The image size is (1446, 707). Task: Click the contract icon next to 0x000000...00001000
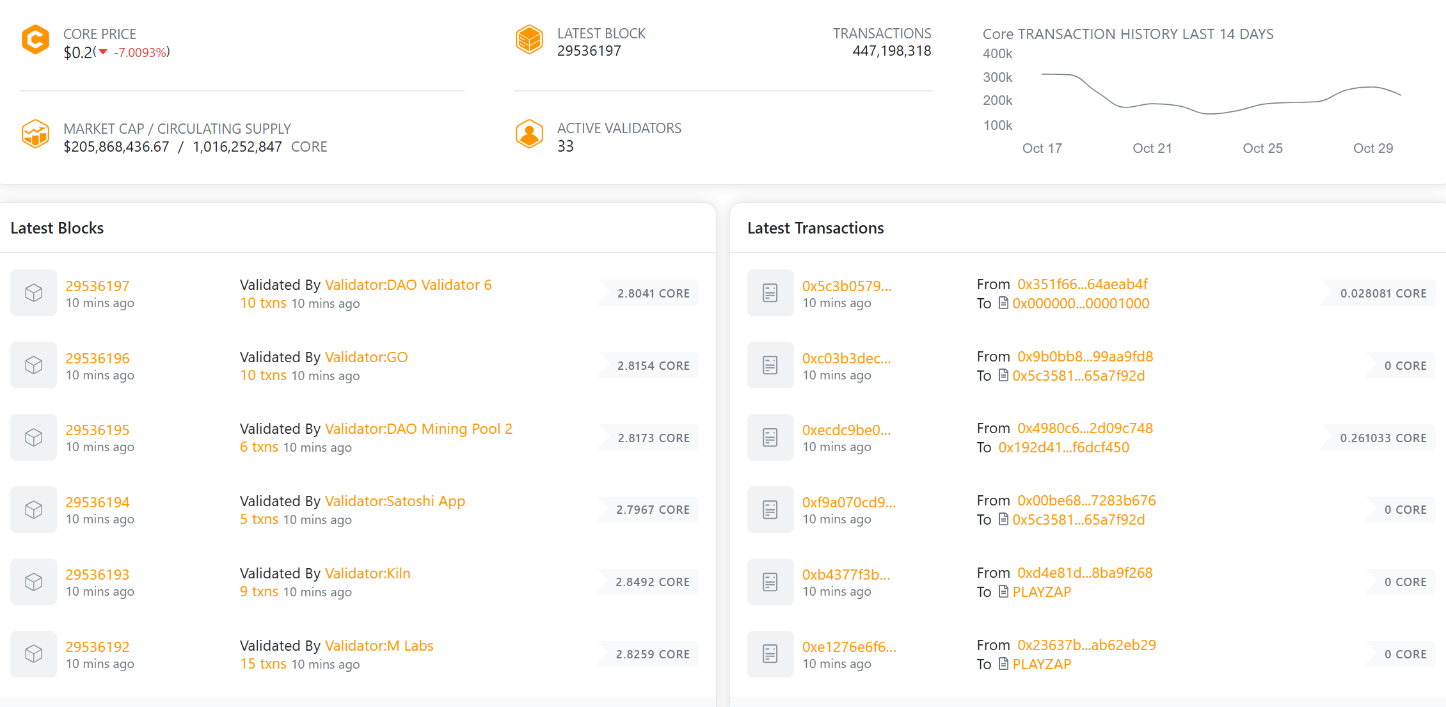[x=1004, y=303]
